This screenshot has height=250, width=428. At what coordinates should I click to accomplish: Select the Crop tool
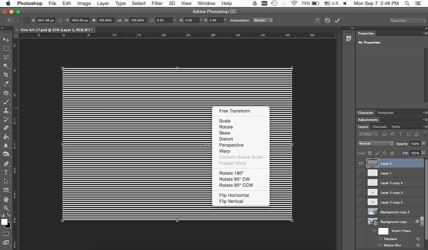point(6,75)
